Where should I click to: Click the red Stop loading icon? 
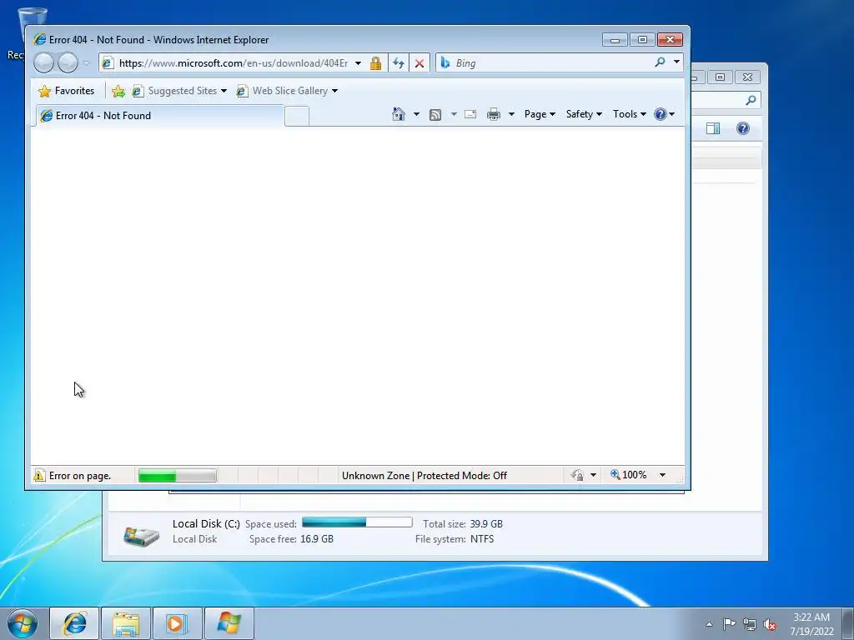(419, 63)
